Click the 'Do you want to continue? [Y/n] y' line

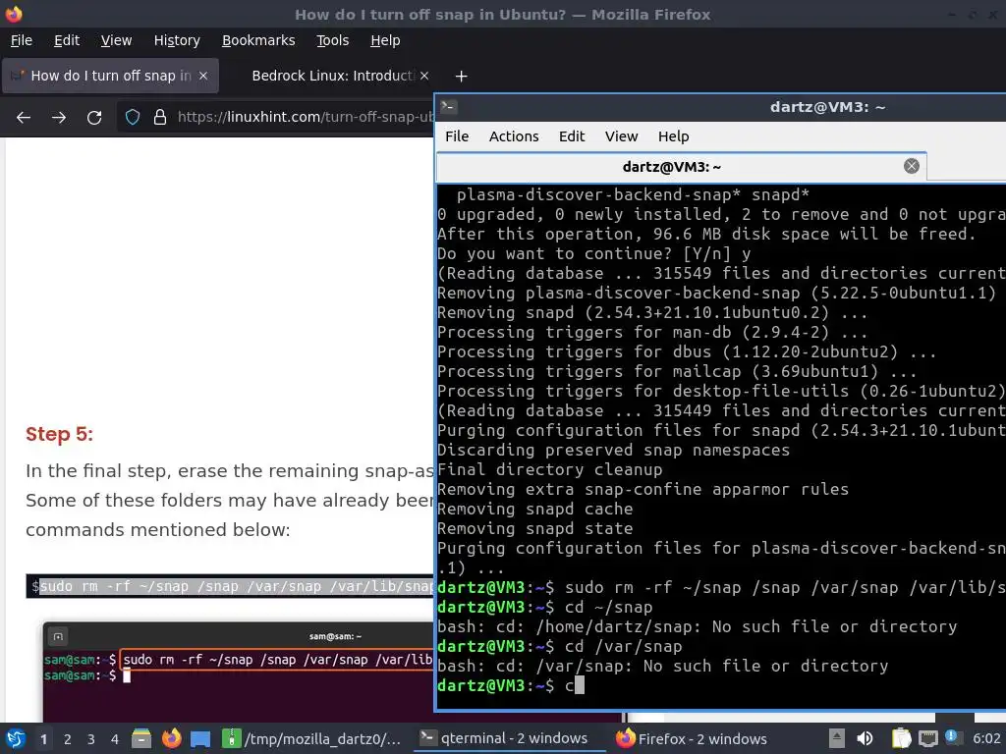coord(594,254)
